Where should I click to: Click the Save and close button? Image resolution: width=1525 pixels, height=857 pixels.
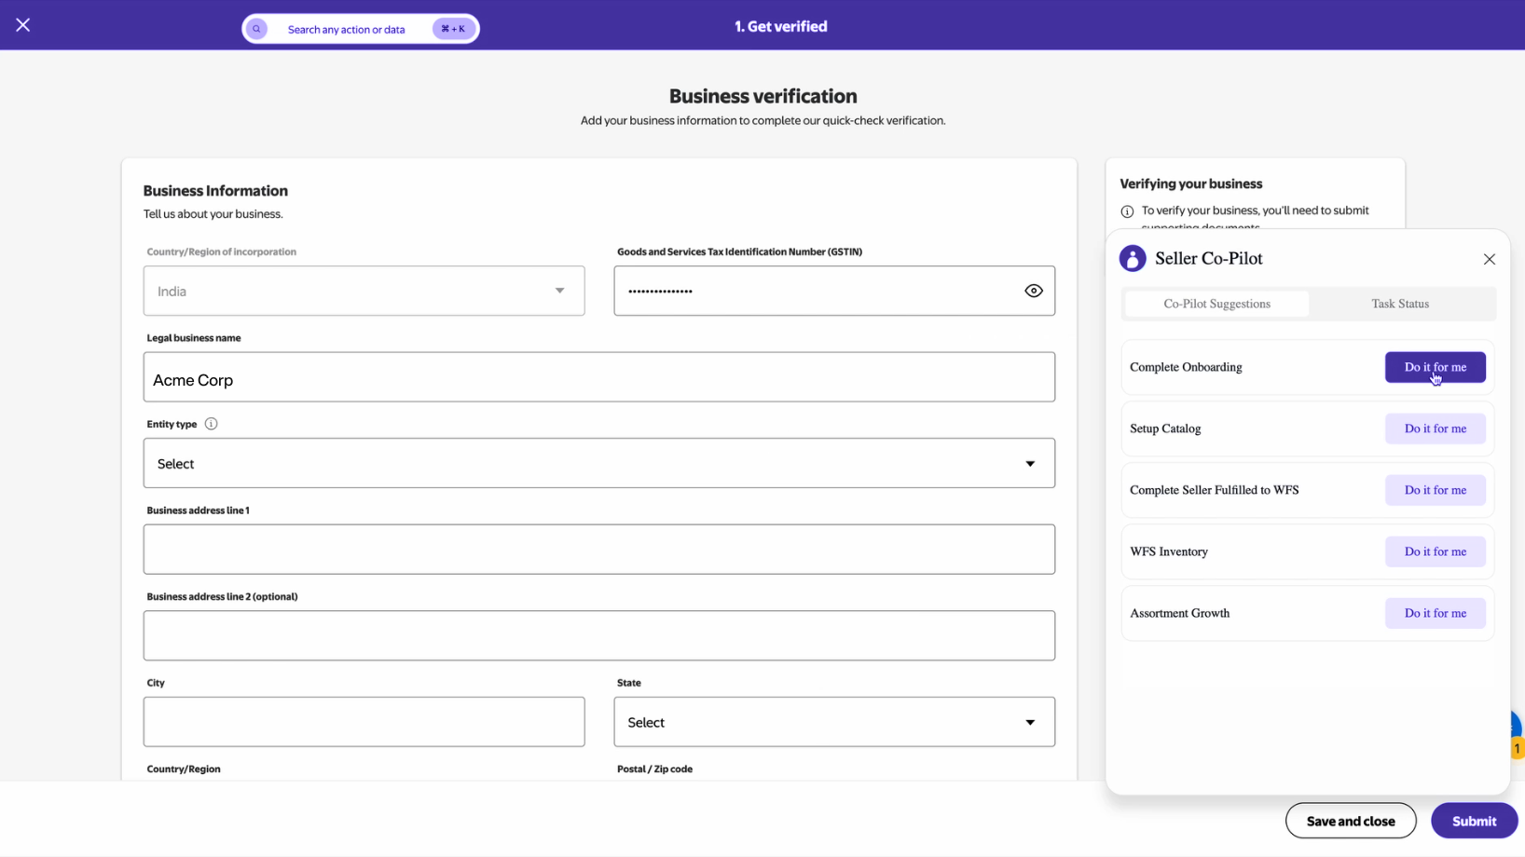[1350, 821]
